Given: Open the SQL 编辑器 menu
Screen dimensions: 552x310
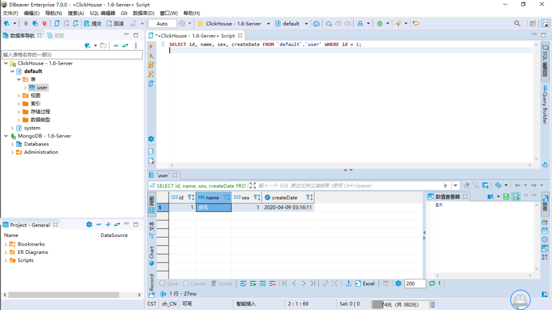Looking at the screenshot, I should [x=102, y=13].
